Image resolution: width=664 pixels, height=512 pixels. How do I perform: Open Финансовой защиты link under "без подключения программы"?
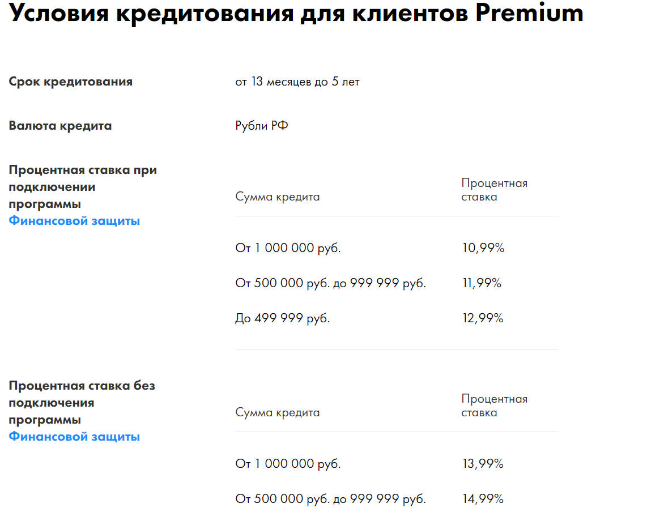74,437
